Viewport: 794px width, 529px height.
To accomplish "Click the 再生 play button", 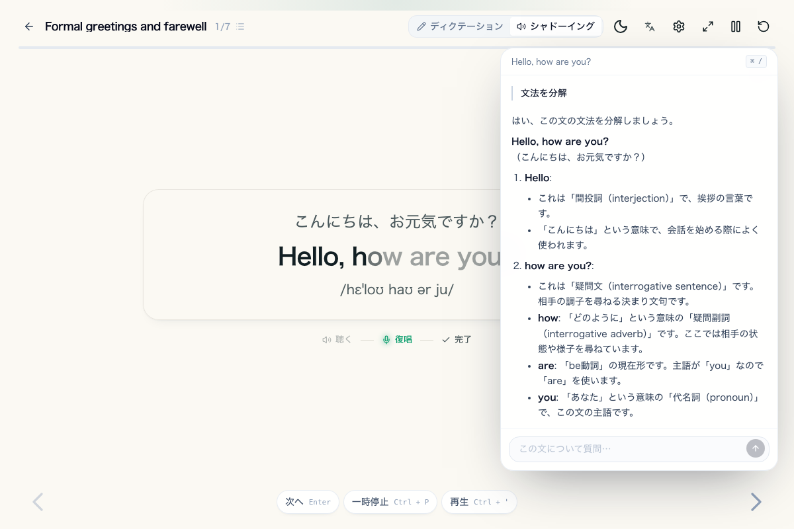I will (x=479, y=502).
